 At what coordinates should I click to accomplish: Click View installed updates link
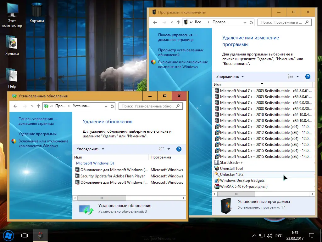point(181,52)
